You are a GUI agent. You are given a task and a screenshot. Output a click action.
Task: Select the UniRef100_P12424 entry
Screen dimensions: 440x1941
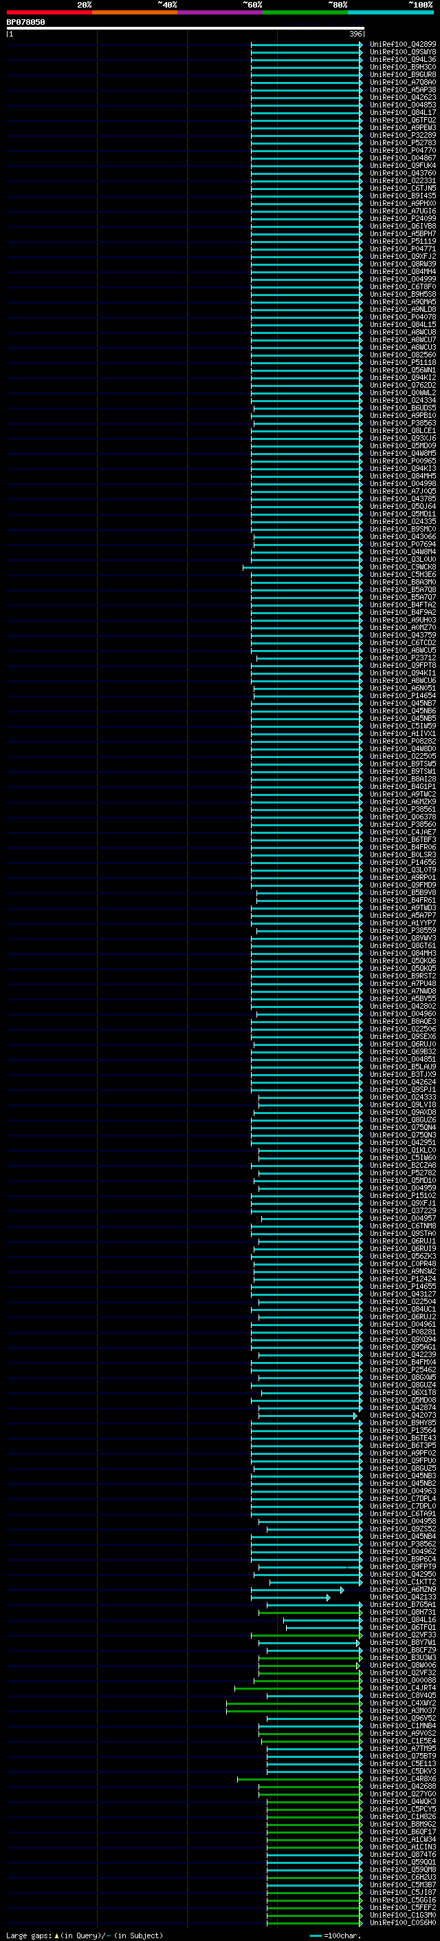pos(402,1279)
